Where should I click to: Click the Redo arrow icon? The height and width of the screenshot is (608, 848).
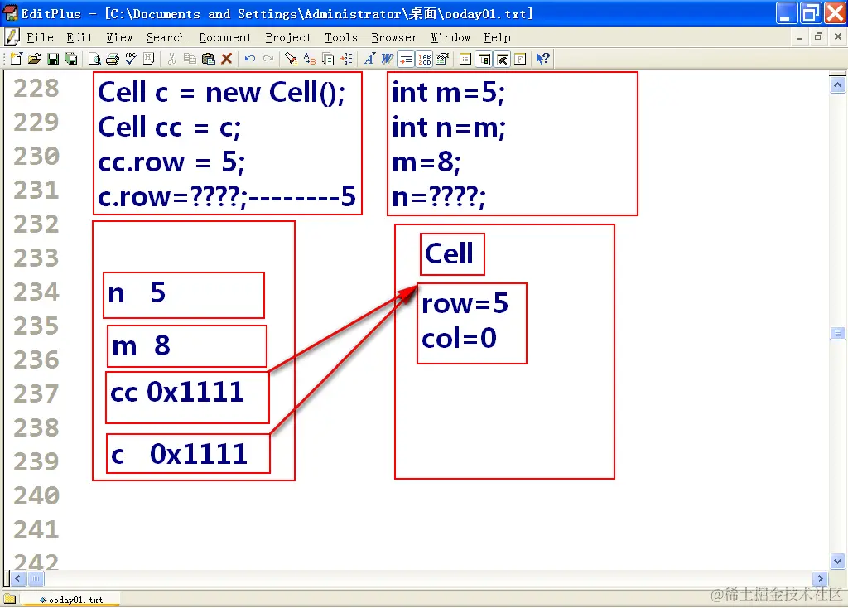[x=268, y=59]
